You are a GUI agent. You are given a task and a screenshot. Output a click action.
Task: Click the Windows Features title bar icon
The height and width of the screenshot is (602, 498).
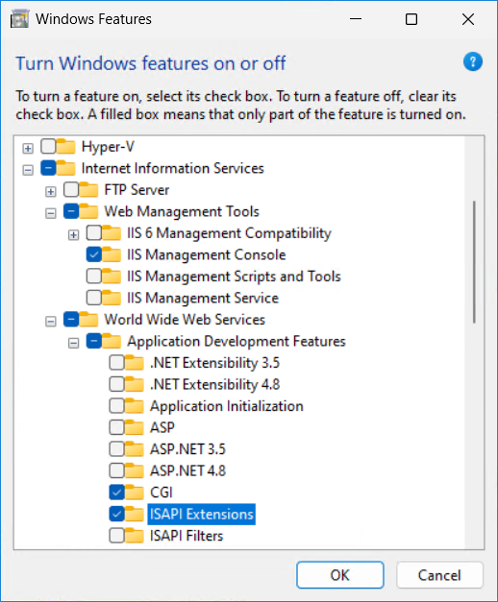pos(19,19)
